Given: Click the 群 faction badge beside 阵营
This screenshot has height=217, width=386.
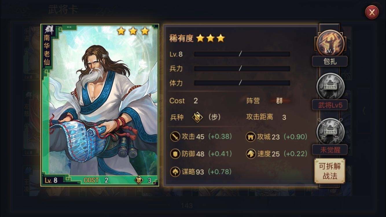Looking at the screenshot, I should click(279, 101).
